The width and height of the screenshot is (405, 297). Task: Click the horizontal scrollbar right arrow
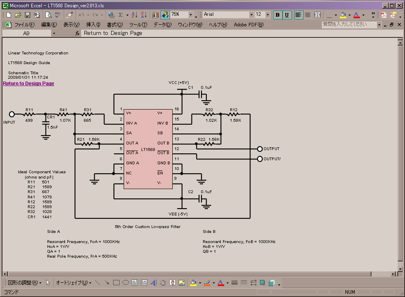[x=393, y=274]
